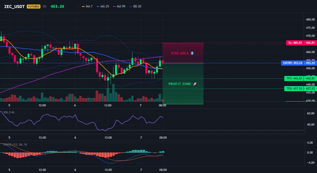Click the rocket icon beside PROFIT ZONE
Image resolution: width=317 pixels, height=173 pixels.
(195, 84)
